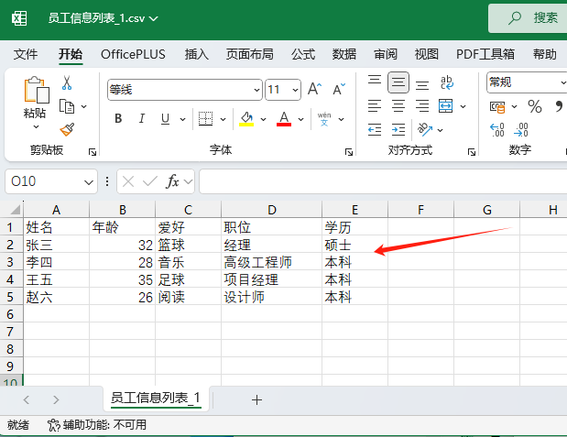Align text to bottom

click(x=422, y=85)
